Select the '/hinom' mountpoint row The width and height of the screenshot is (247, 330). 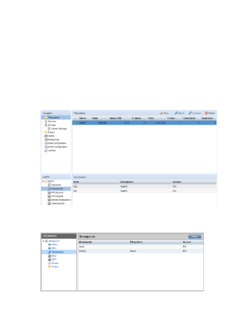pyautogui.click(x=141, y=251)
